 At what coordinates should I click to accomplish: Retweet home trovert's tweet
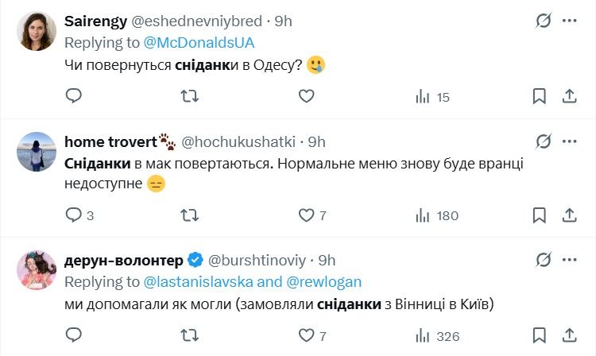coord(190,215)
